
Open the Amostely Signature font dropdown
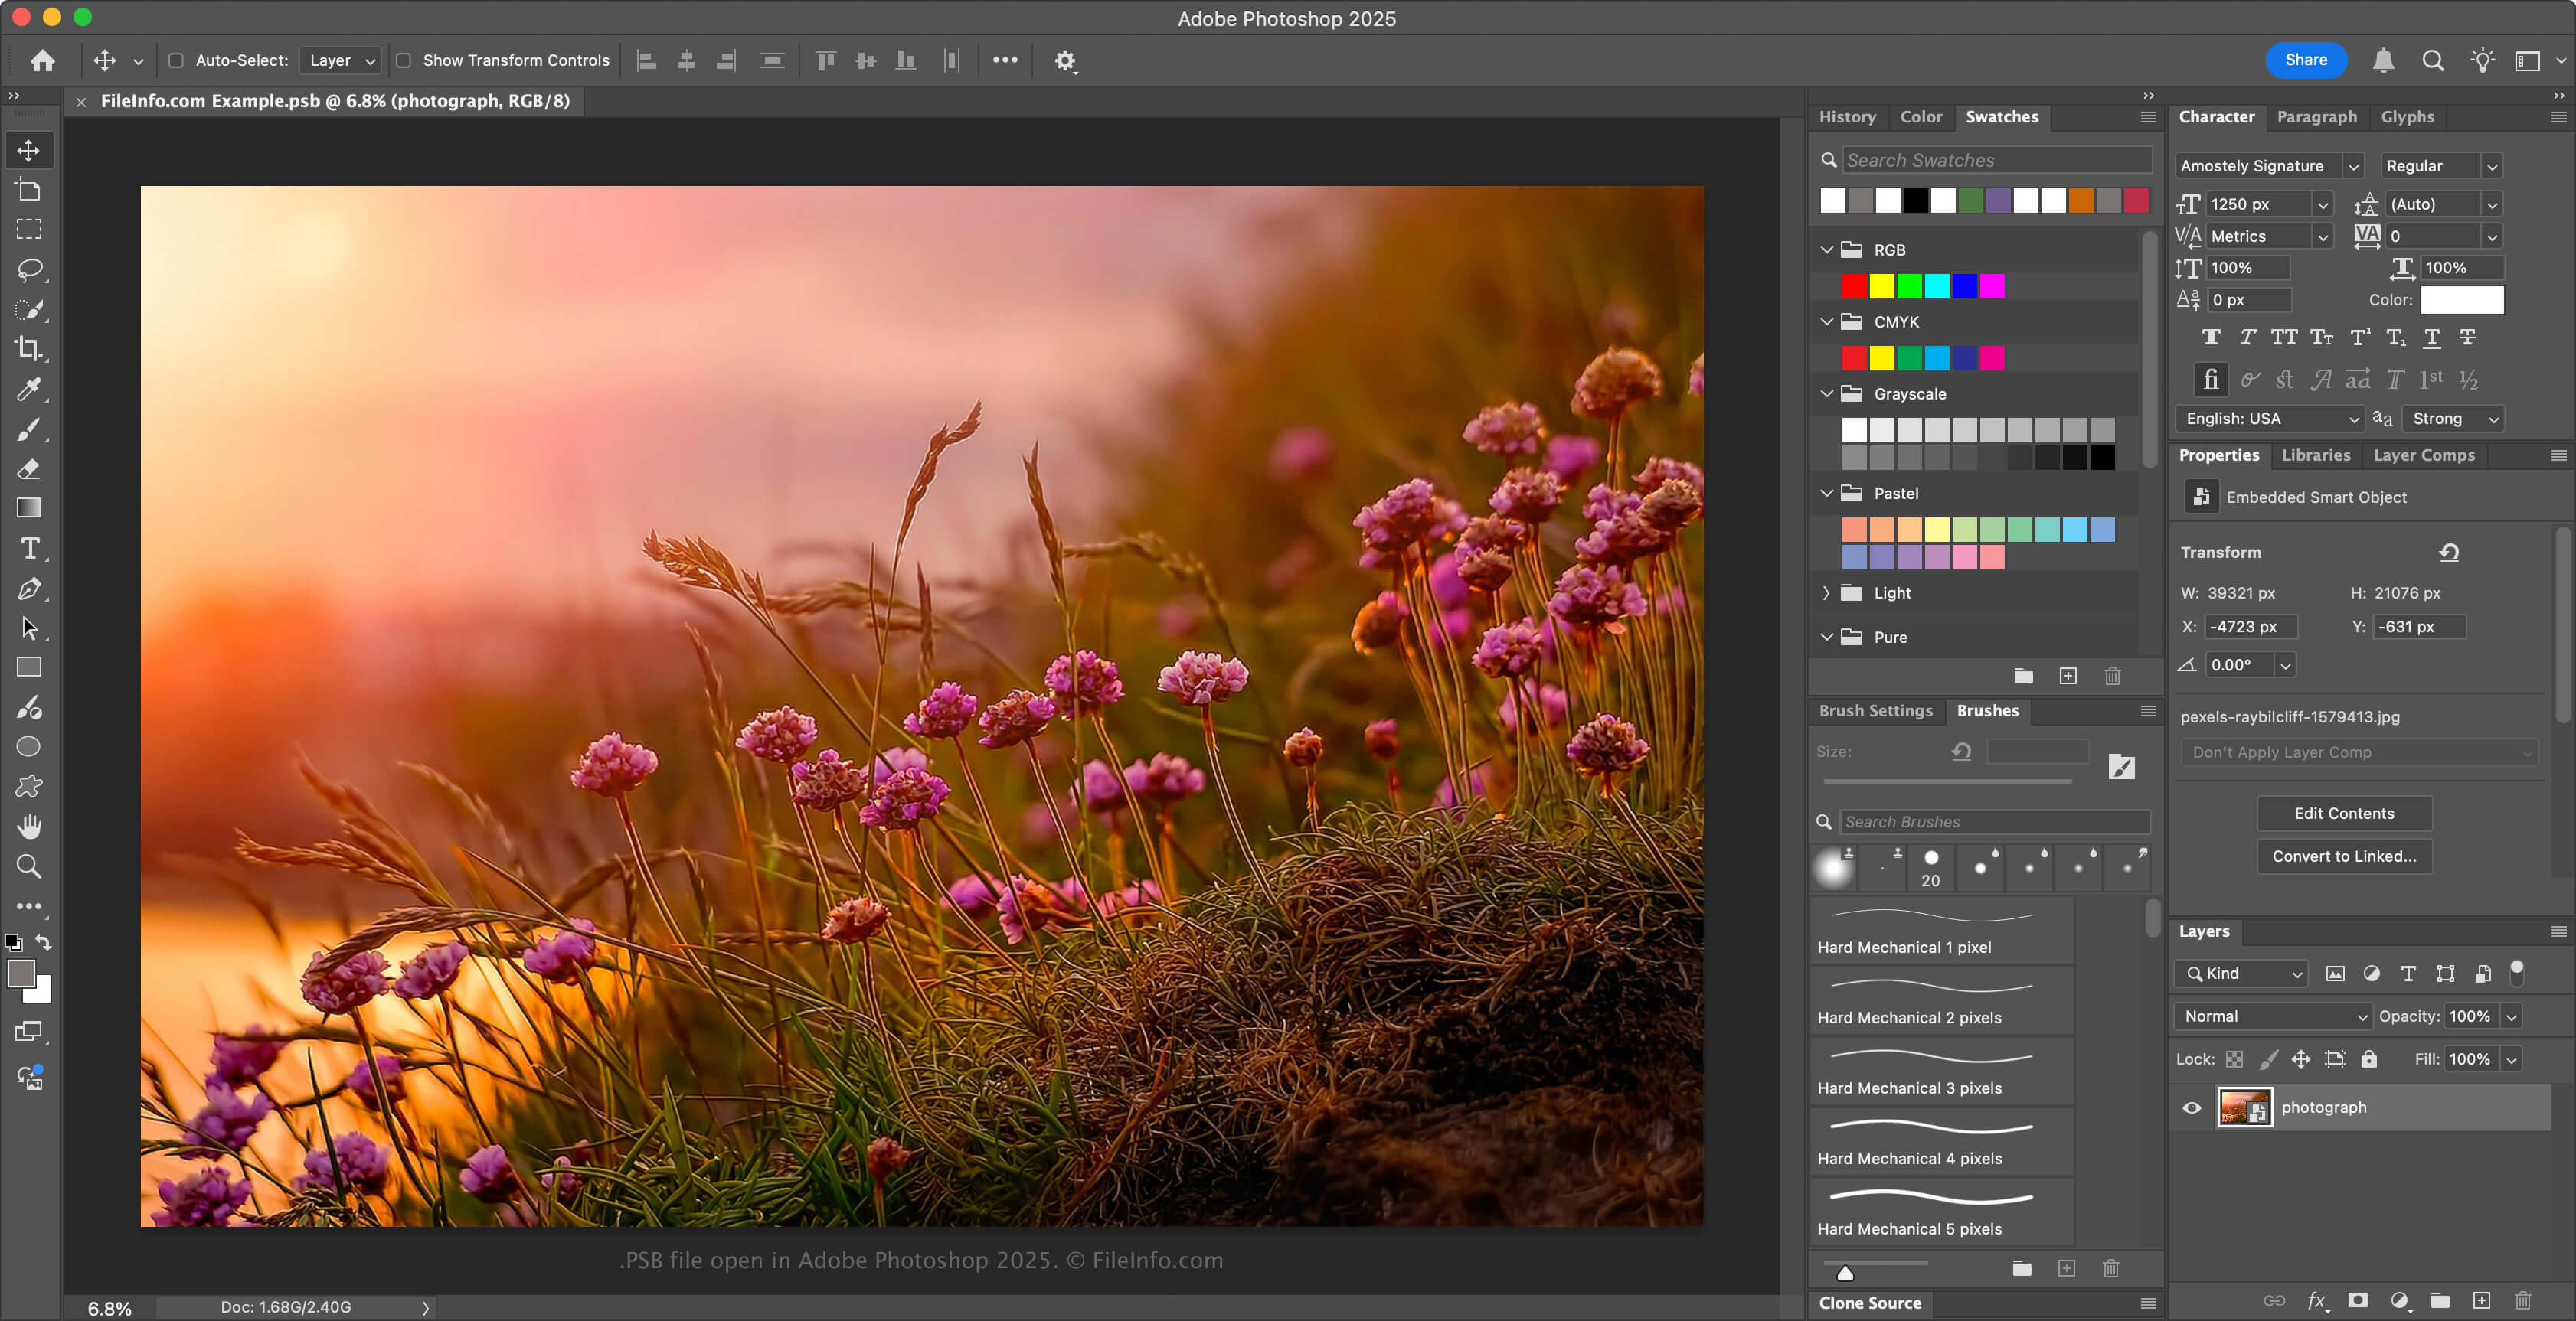[x=2269, y=166]
